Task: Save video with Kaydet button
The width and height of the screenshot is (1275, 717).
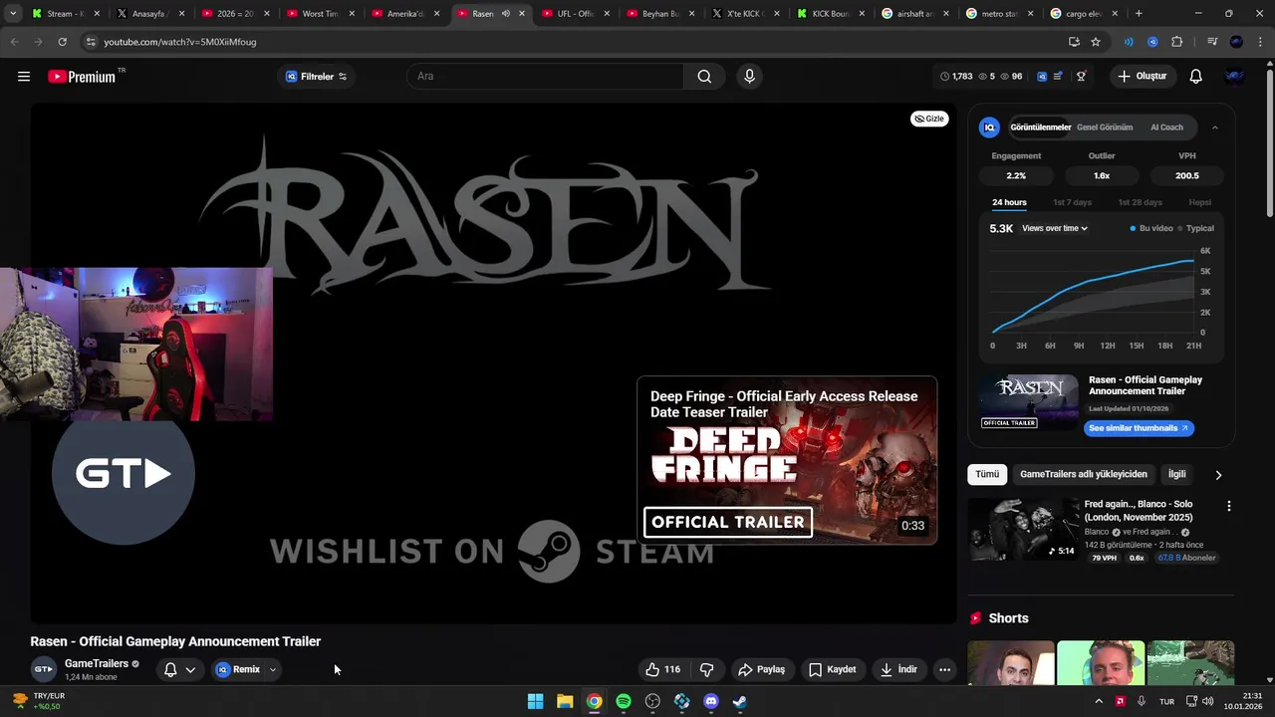Action: 832,669
